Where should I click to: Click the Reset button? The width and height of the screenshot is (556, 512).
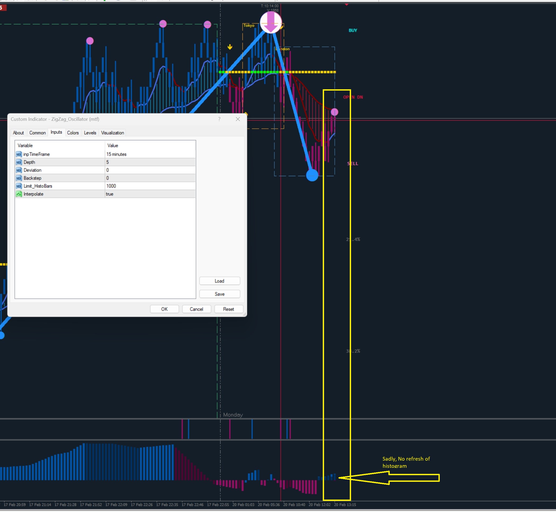[228, 309]
